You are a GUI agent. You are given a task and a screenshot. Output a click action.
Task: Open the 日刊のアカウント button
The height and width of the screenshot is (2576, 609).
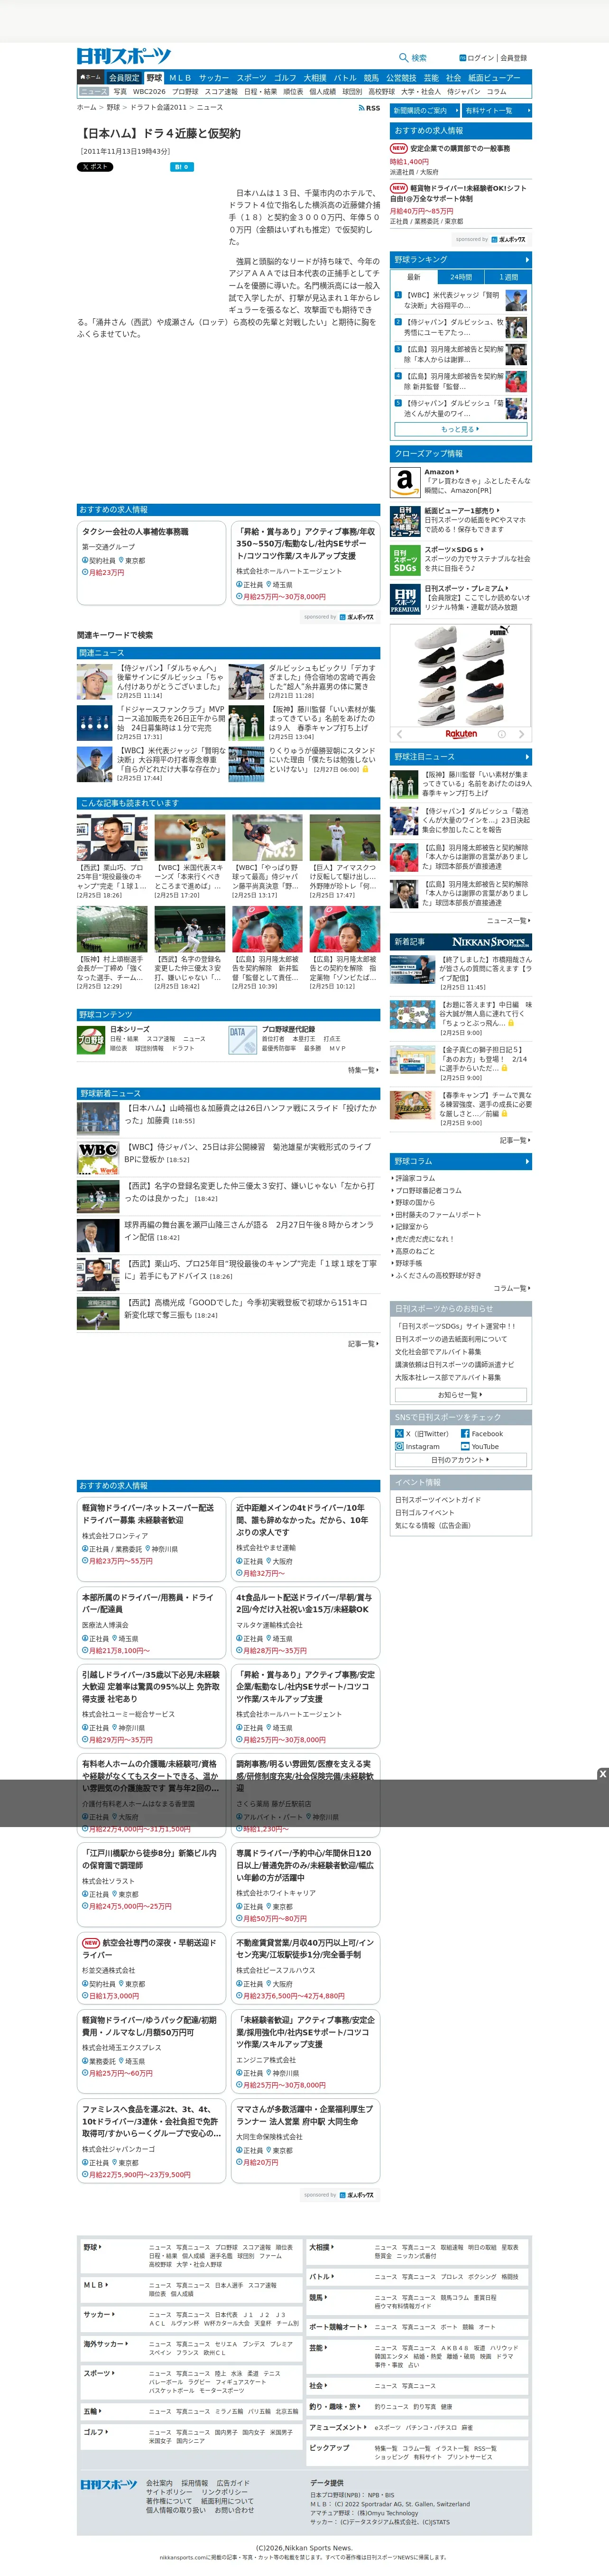pos(461,1460)
